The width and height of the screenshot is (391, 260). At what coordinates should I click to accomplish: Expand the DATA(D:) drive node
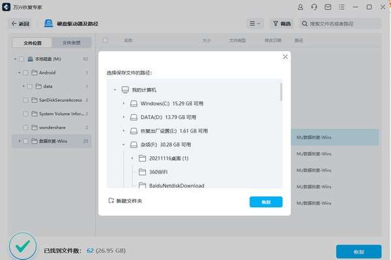(x=123, y=117)
